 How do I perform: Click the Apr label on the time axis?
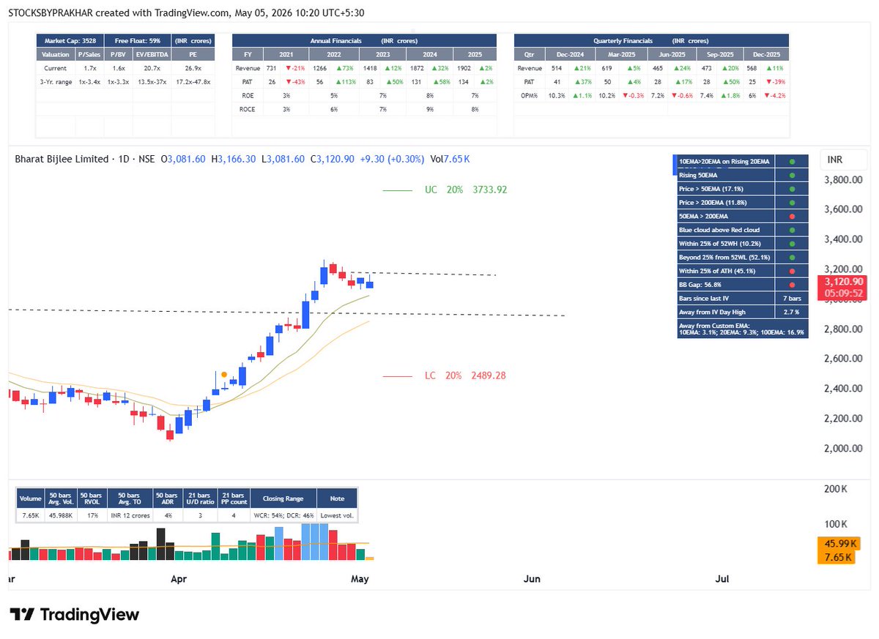(179, 579)
